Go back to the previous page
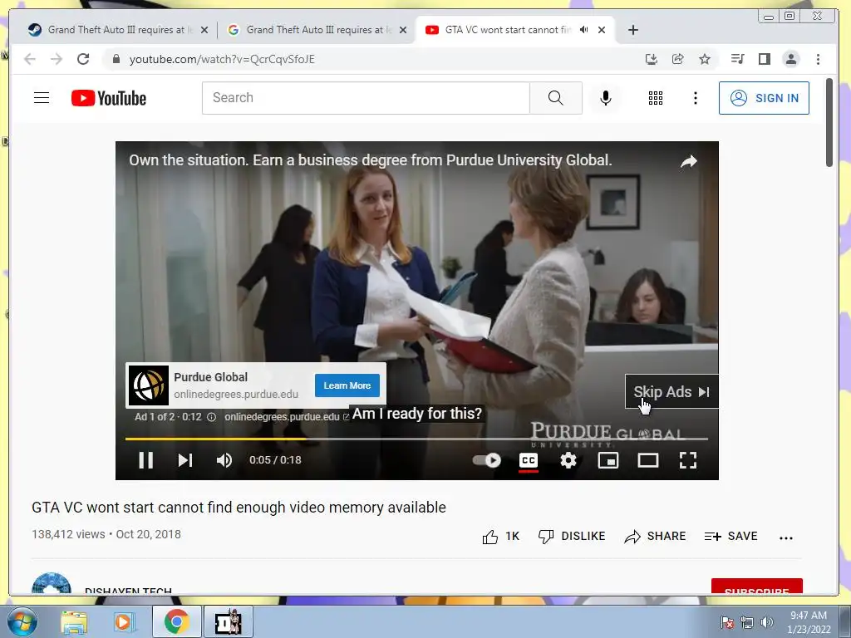851x638 pixels. pos(30,59)
